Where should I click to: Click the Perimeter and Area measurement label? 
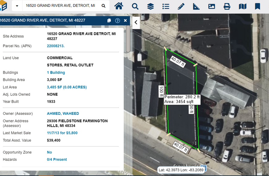coord(182,99)
